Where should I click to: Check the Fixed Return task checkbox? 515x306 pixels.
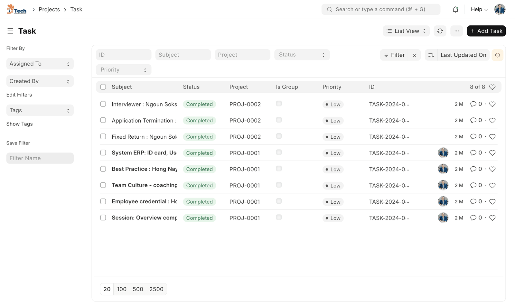point(103,136)
